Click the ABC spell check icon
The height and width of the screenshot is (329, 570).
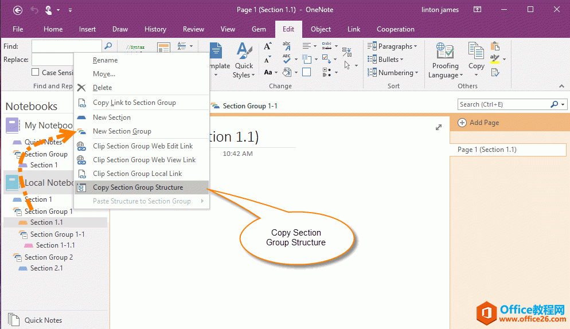pos(287,59)
